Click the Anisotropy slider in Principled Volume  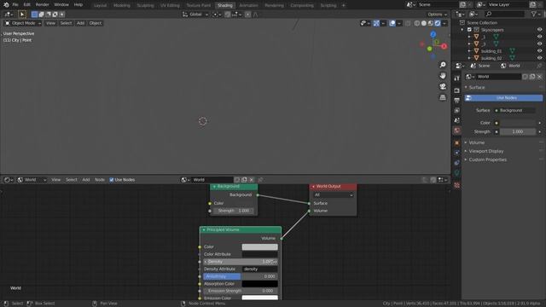click(241, 276)
